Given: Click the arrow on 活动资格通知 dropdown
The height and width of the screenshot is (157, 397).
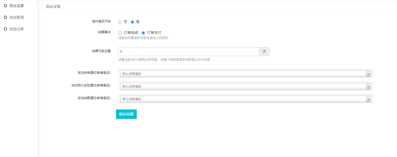Looking at the screenshot, I should (369, 74).
